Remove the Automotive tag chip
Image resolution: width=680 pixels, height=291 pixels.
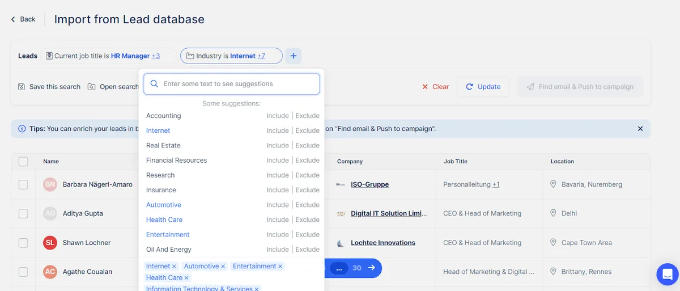coord(223,267)
